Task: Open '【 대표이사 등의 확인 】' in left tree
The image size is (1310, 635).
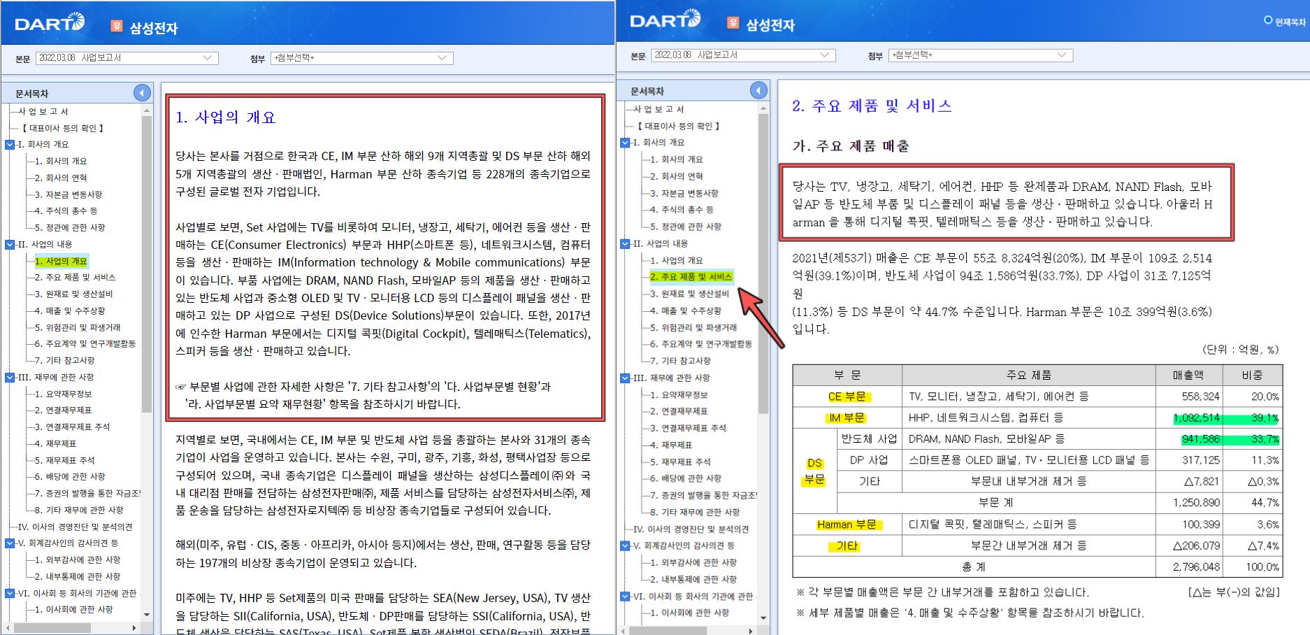Action: 63,129
